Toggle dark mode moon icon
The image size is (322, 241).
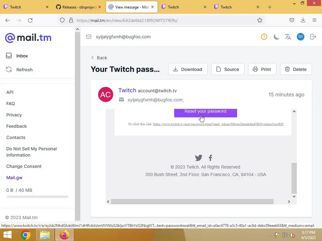tap(276, 37)
